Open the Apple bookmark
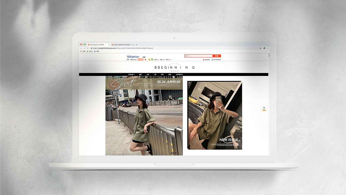Image resolution: width=346 pixels, height=195 pixels. click(x=89, y=51)
